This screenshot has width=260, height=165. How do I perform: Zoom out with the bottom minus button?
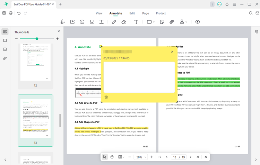point(130,157)
